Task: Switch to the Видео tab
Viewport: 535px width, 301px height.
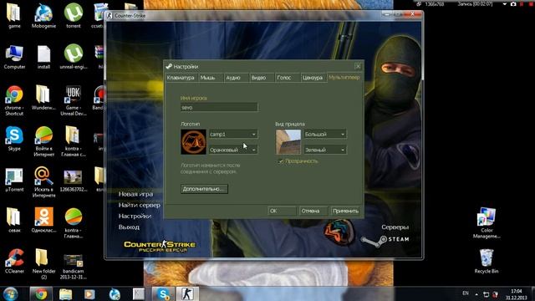Action: [262, 78]
